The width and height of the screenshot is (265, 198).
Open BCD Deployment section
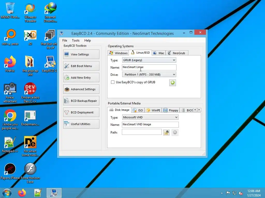point(81,112)
